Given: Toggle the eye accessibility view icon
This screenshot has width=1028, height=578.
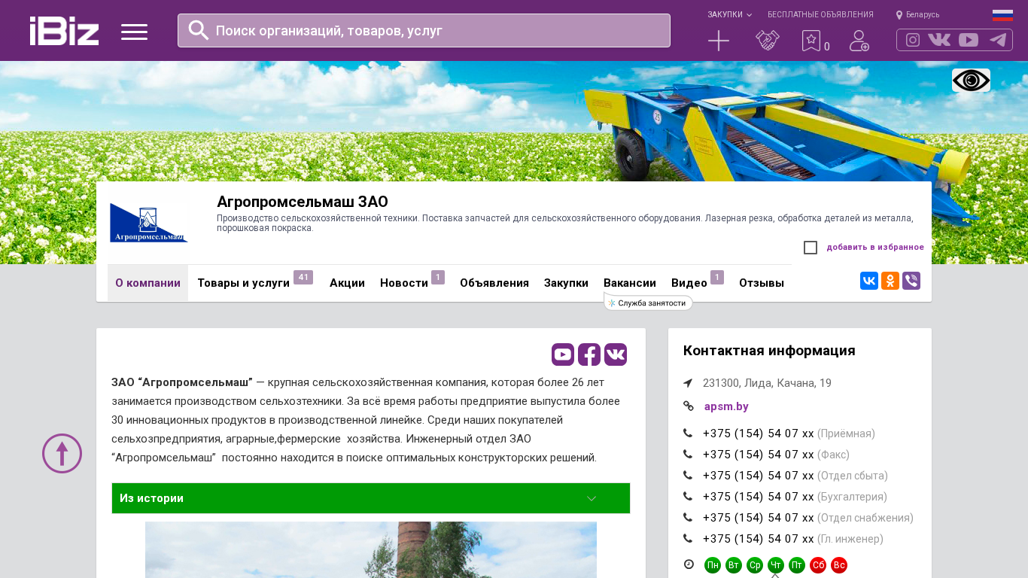Looking at the screenshot, I should click(x=971, y=81).
